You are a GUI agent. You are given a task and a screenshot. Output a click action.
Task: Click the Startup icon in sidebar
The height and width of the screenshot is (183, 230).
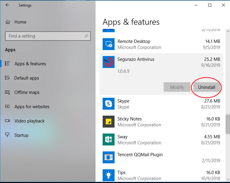7,135
